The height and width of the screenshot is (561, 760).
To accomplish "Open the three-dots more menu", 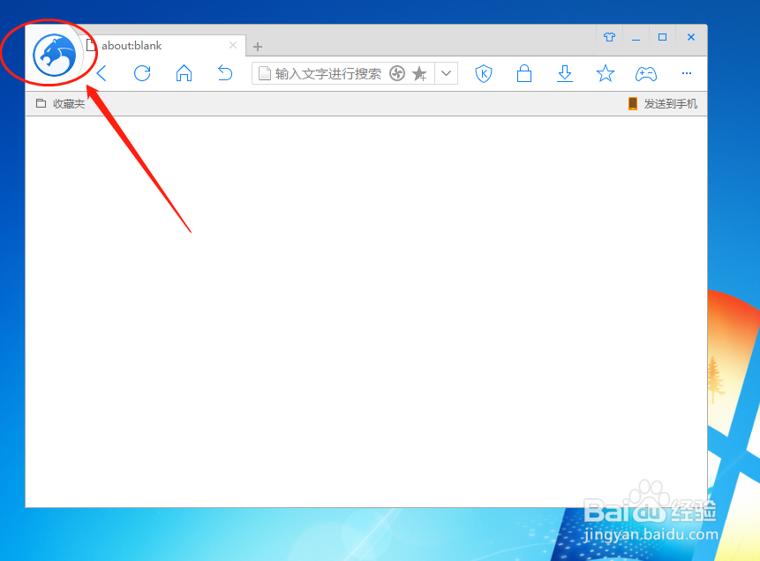I will pos(687,73).
